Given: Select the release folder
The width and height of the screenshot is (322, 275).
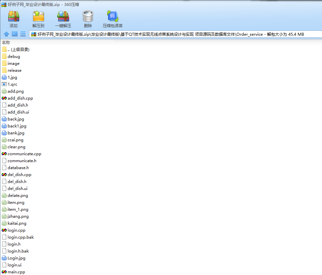Looking at the screenshot, I should tap(12, 70).
